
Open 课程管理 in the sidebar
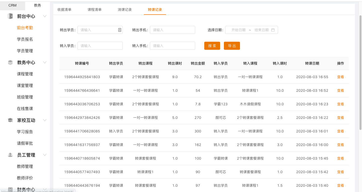(x=25, y=74)
